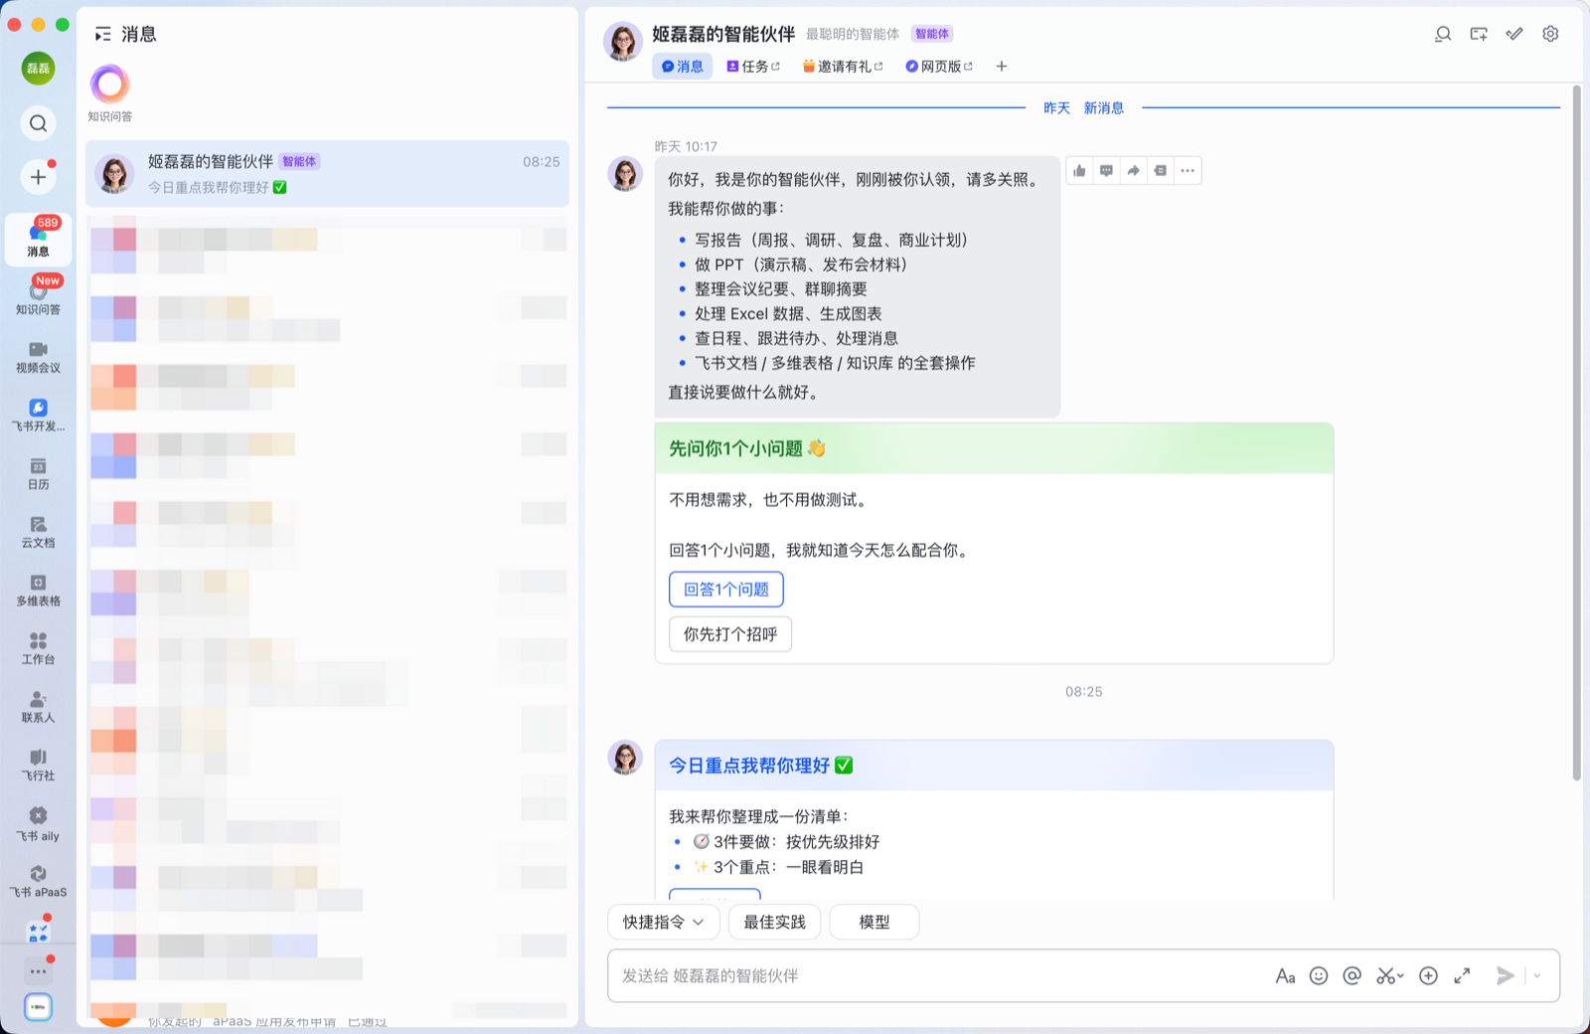The width and height of the screenshot is (1590, 1034).
Task: Toggle text formatting Aa icon
Action: pos(1285,976)
